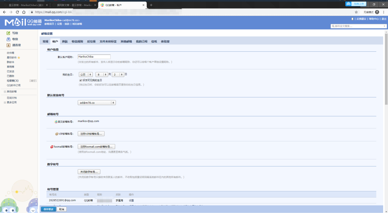
Task: Click the mobile phone icon in header
Action: point(352,19)
